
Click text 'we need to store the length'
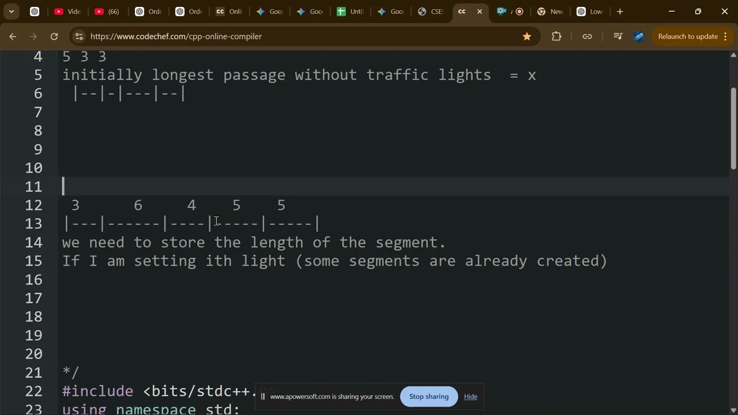(x=183, y=242)
